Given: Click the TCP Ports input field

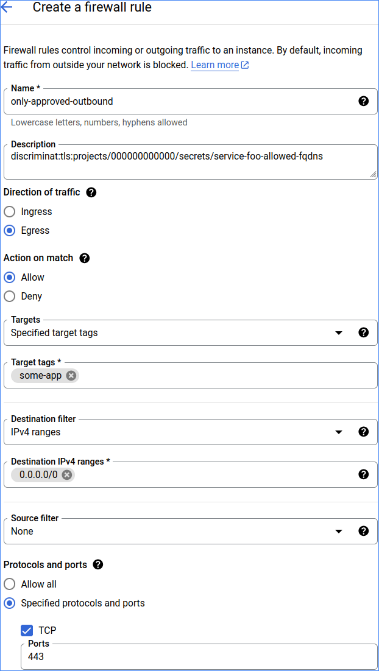Looking at the screenshot, I should pyautogui.click(x=201, y=657).
